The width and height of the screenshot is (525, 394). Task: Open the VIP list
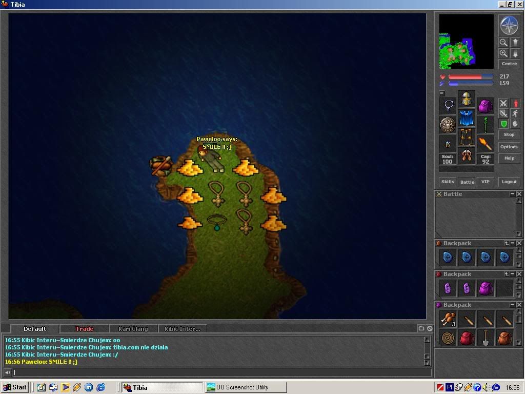click(485, 182)
